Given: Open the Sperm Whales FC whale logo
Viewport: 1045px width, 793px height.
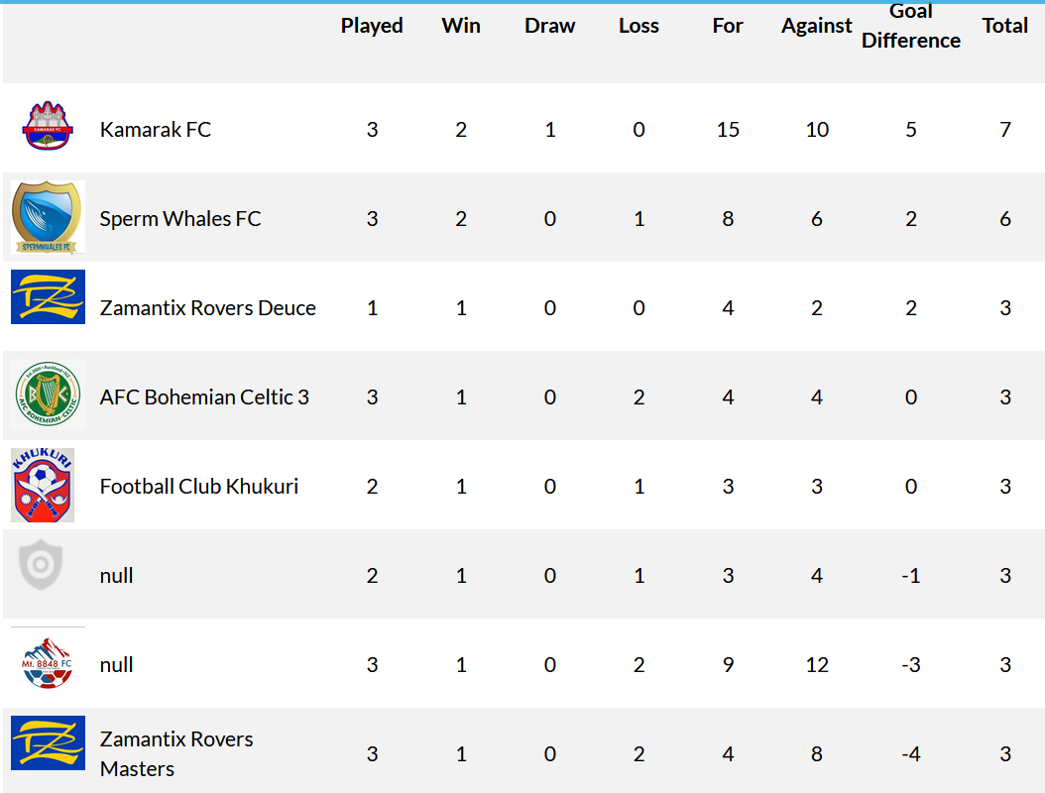Looking at the screenshot, I should [x=48, y=217].
